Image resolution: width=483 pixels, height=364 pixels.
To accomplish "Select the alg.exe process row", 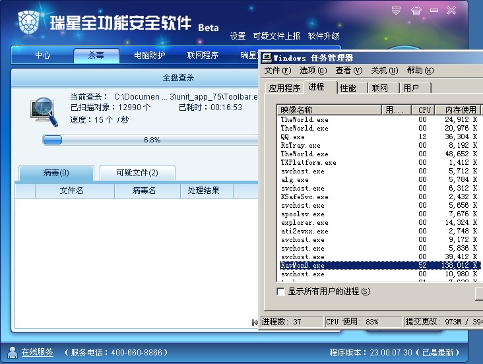I will point(379,179).
